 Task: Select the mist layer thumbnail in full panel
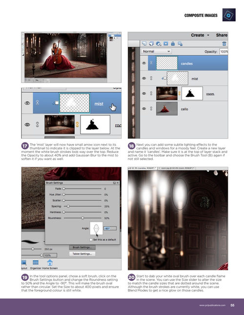coord(178,78)
